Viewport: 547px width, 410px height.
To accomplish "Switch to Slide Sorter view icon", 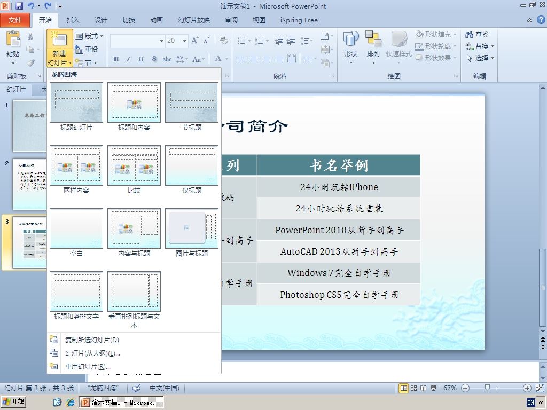I will [414, 388].
